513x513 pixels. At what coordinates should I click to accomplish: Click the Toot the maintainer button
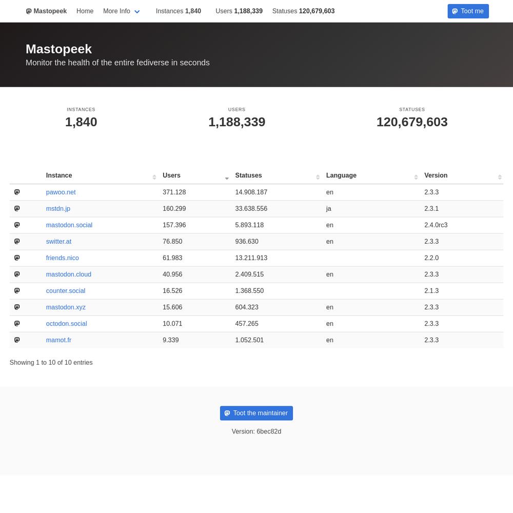[256, 413]
